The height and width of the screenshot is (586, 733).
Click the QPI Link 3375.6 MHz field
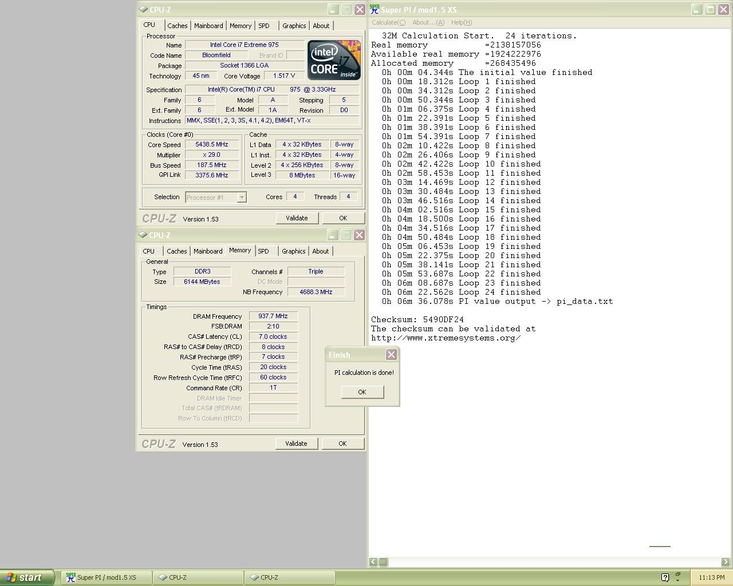(212, 176)
